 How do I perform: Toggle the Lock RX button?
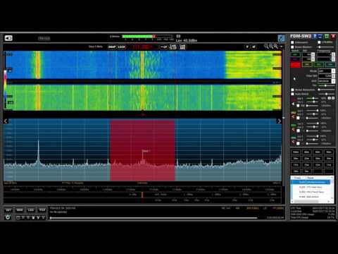(x=182, y=47)
